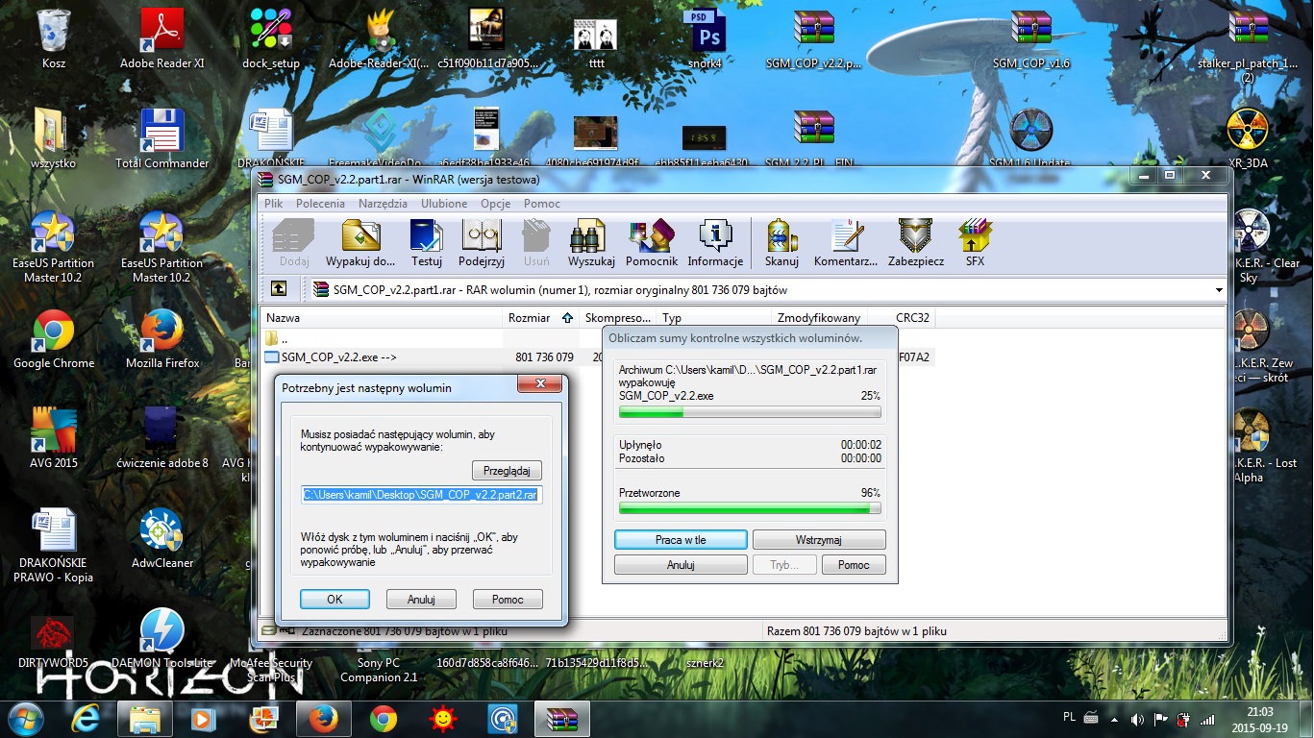Click Pomoc in progress dialog
This screenshot has width=1314, height=738.
tap(854, 565)
